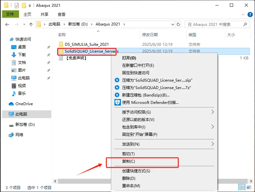
Task: Select the SolidSQUAD_License_Servers folder icon
Action: coord(61,51)
